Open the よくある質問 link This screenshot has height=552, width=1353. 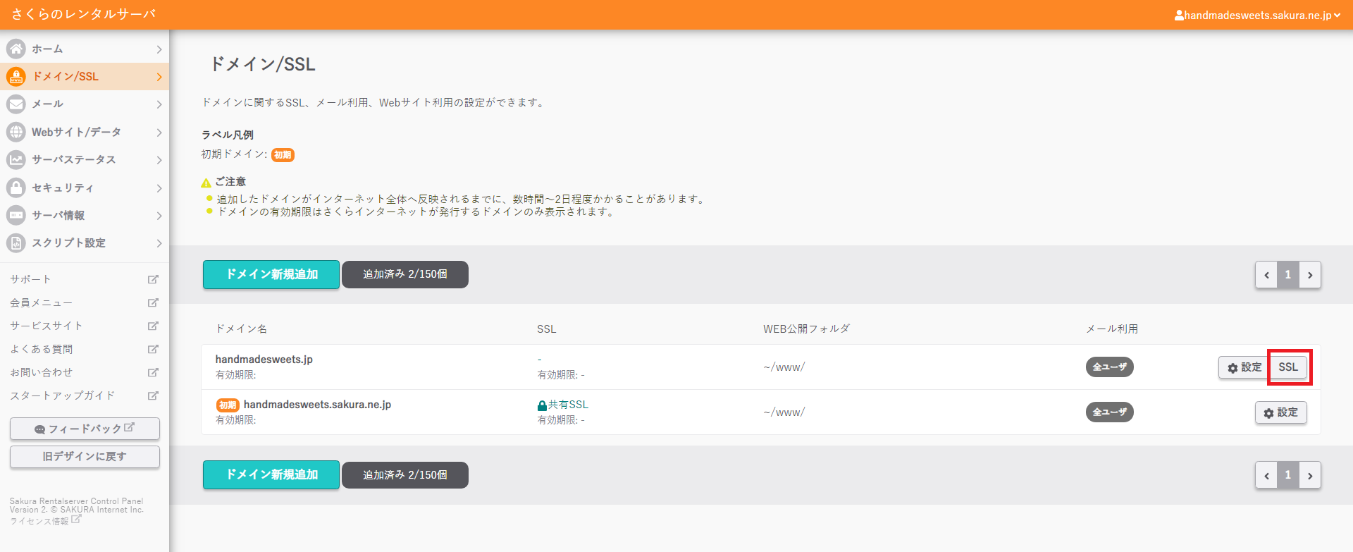point(41,349)
